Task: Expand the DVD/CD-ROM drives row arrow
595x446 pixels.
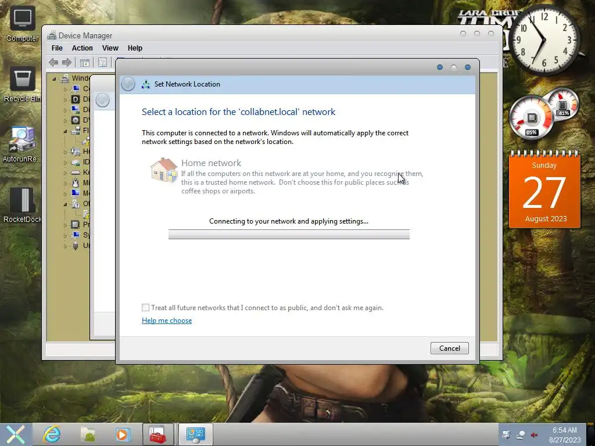Action: pyautogui.click(x=65, y=121)
